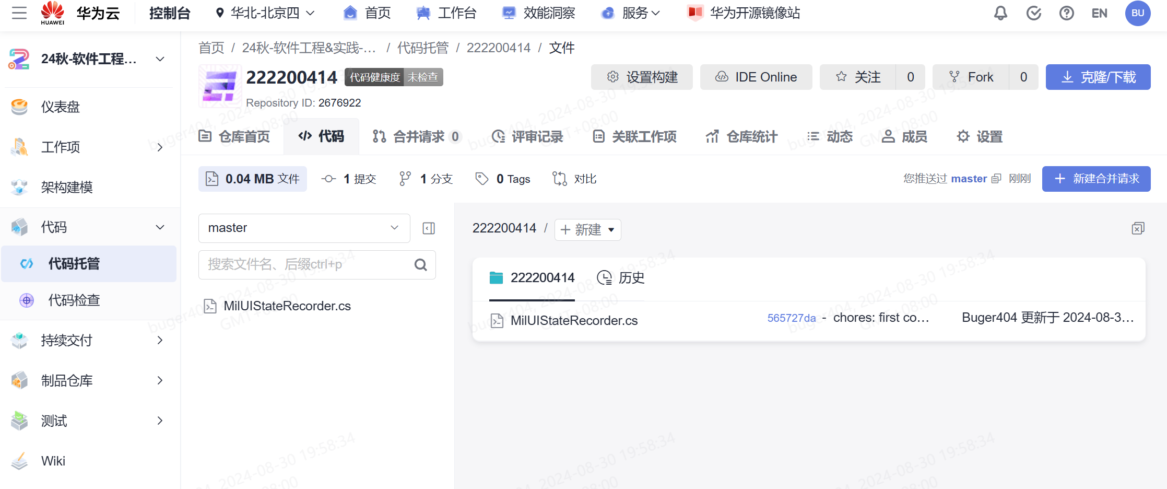Expand the 服务 dropdown menu
This screenshot has width=1167, height=489.
point(630,13)
